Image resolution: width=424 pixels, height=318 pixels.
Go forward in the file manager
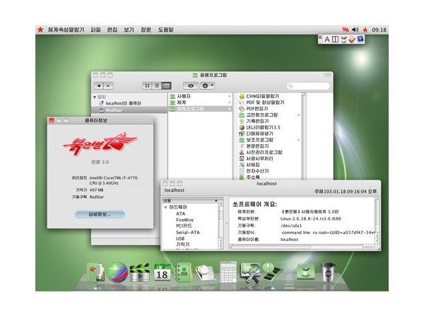(108, 86)
